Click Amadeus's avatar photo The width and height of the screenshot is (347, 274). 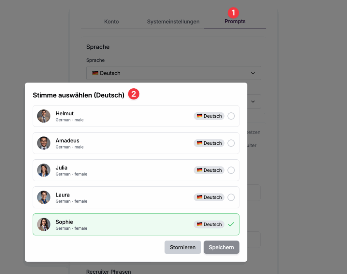44,143
